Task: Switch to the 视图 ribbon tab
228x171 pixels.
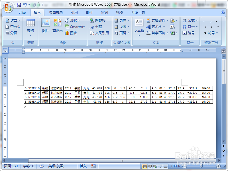Action: pyautogui.click(x=119, y=13)
